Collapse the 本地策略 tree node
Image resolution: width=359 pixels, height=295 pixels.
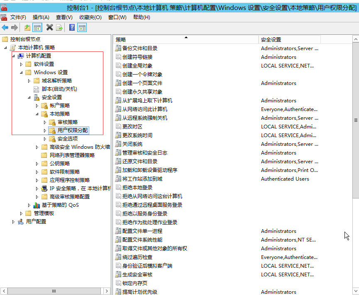pos(37,114)
